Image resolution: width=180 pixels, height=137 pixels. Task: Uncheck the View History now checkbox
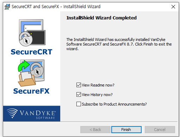[x=79, y=94]
